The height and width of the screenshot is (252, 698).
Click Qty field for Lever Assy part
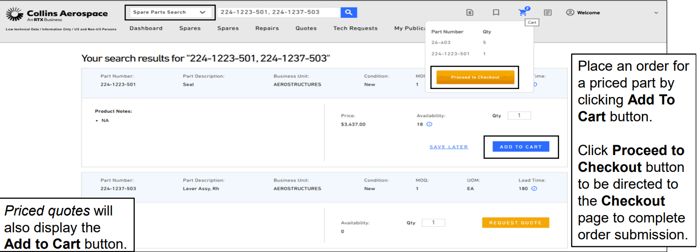point(433,222)
